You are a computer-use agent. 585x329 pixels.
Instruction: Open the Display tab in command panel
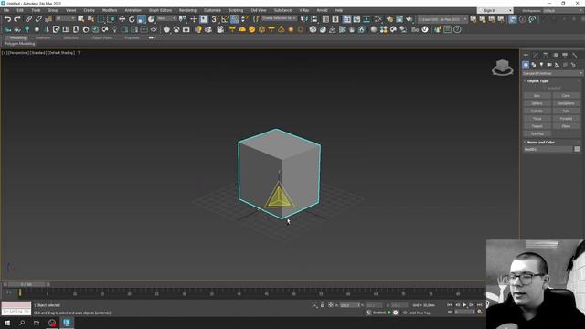click(565, 55)
